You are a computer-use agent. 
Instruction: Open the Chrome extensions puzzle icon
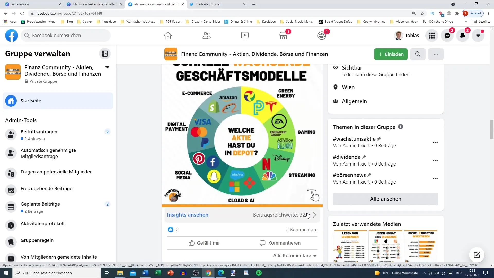(457, 13)
